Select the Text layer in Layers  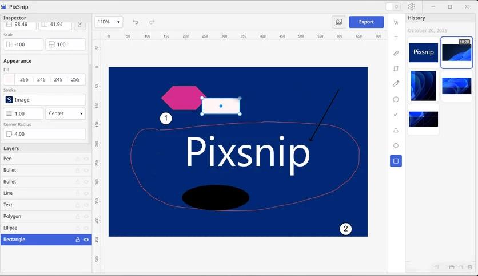pos(34,205)
